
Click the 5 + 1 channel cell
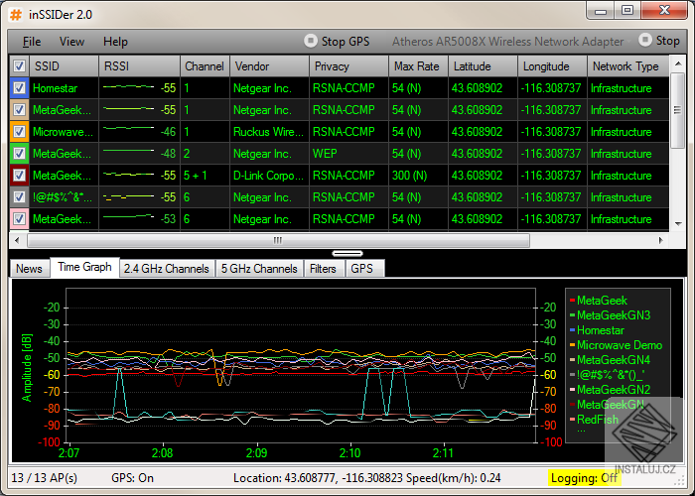[205, 176]
